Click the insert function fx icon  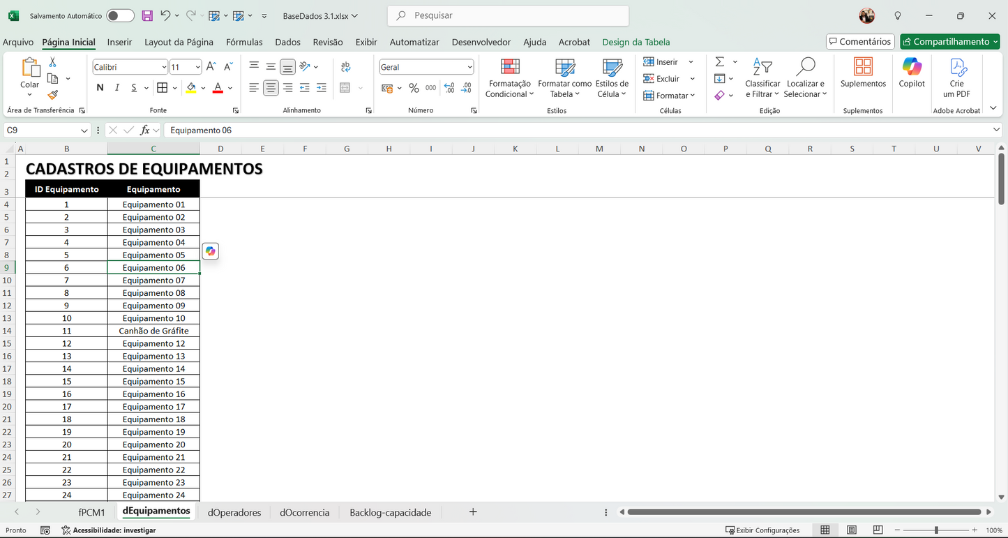click(x=145, y=130)
